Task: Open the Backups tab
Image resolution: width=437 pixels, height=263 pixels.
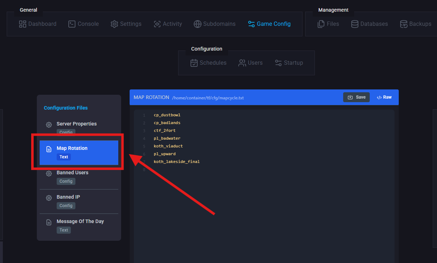Action: [416, 24]
